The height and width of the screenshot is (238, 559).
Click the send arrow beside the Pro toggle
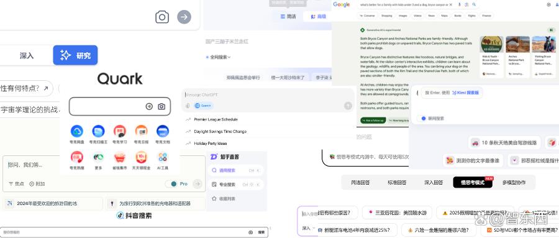click(x=197, y=184)
